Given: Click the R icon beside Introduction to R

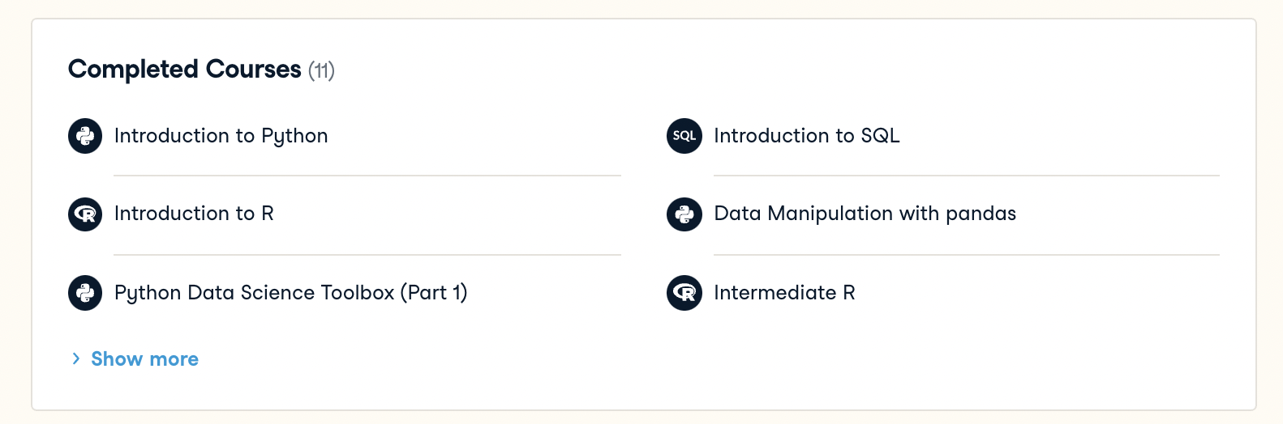Looking at the screenshot, I should pos(85,214).
